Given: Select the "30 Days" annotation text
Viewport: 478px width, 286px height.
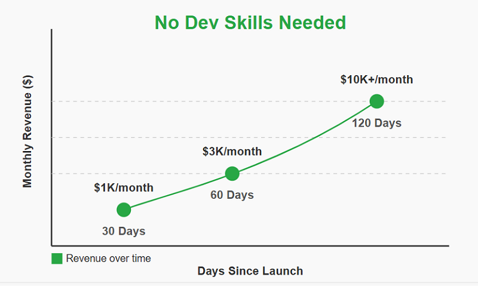Looking at the screenshot, I should coord(124,231).
